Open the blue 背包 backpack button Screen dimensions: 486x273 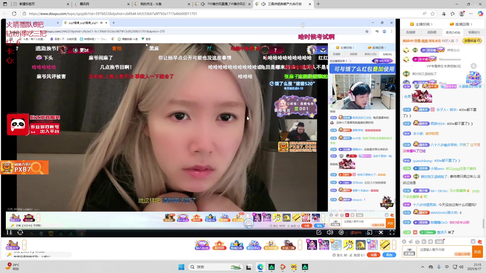(x=389, y=255)
